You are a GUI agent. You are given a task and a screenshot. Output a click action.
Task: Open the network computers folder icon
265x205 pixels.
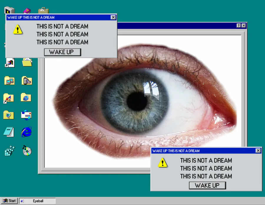click(x=9, y=80)
